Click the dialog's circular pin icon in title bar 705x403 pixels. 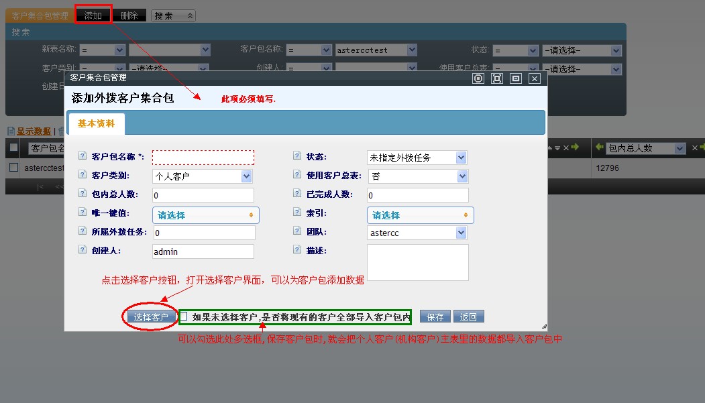click(x=478, y=78)
